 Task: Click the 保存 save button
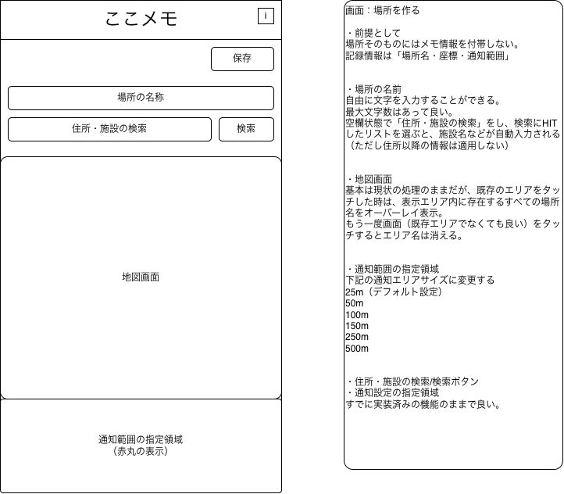[242, 59]
